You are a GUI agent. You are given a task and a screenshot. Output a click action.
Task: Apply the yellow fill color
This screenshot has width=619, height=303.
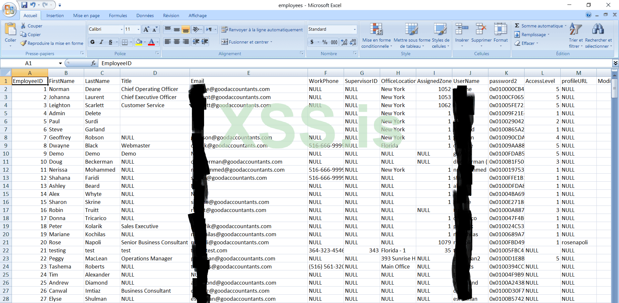(x=139, y=42)
